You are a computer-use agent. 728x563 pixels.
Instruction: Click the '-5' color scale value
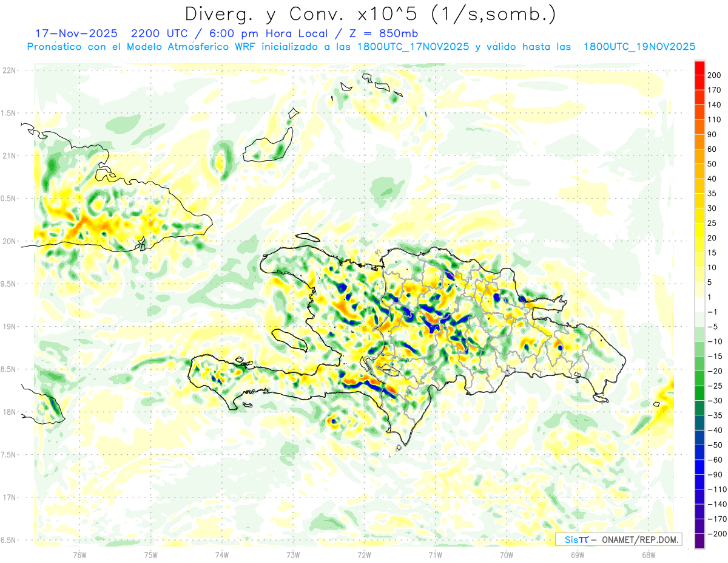[712, 327]
